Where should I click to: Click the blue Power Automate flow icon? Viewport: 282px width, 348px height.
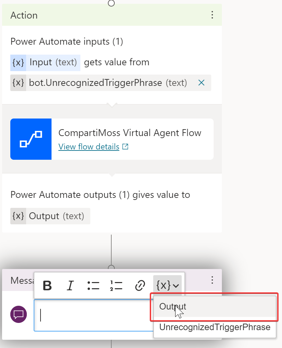click(31, 139)
